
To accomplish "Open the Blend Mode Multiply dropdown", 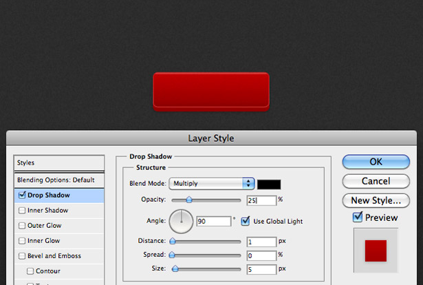I will coord(212,184).
